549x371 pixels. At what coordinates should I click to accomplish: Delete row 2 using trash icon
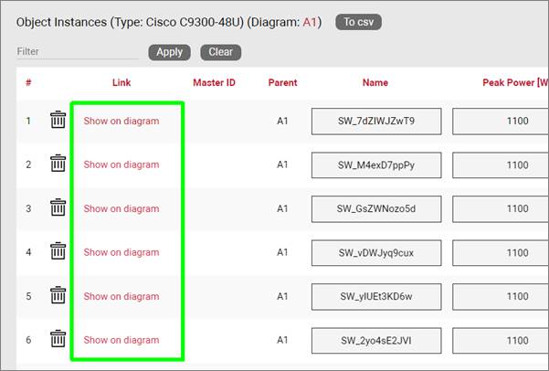(x=58, y=164)
